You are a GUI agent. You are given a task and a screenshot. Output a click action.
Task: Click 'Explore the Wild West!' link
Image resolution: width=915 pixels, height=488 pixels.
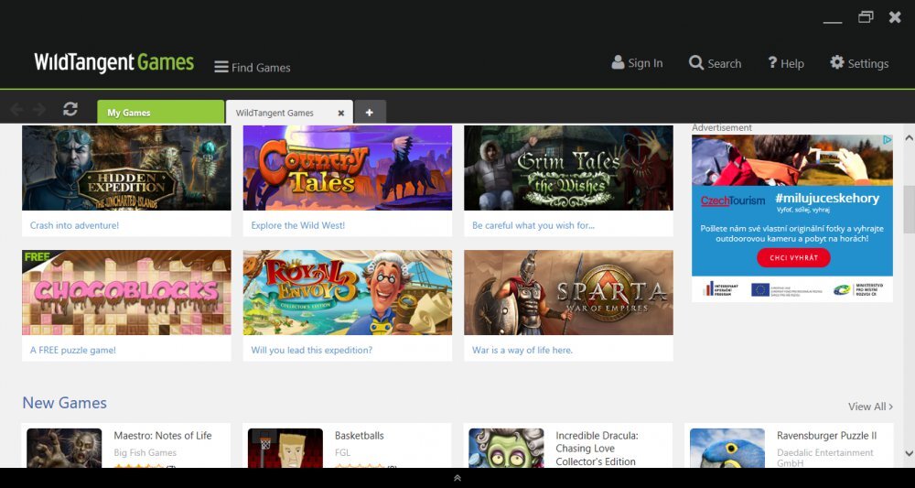click(x=298, y=225)
